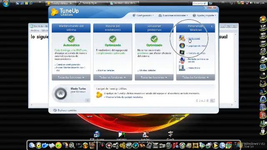267x150 pixels.
Task: Select the Mejora del rendimiento header
Action: (x=113, y=28)
